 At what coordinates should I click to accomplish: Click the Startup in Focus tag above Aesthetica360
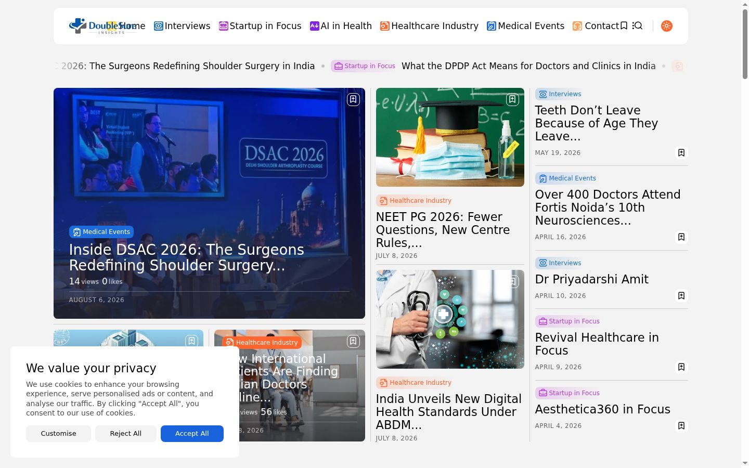pos(569,393)
